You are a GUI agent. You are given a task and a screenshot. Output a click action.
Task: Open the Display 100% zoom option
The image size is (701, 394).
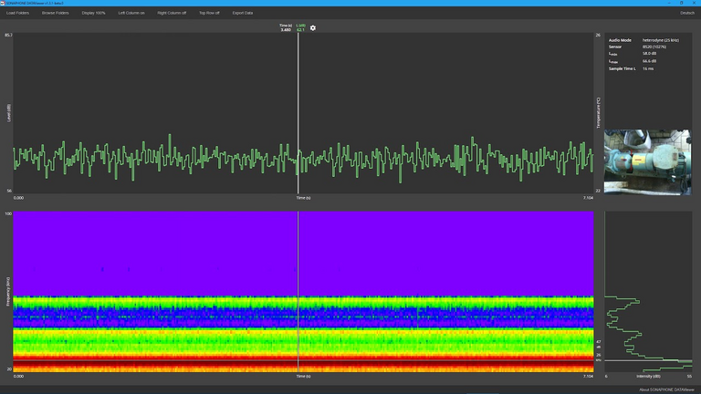pyautogui.click(x=94, y=13)
